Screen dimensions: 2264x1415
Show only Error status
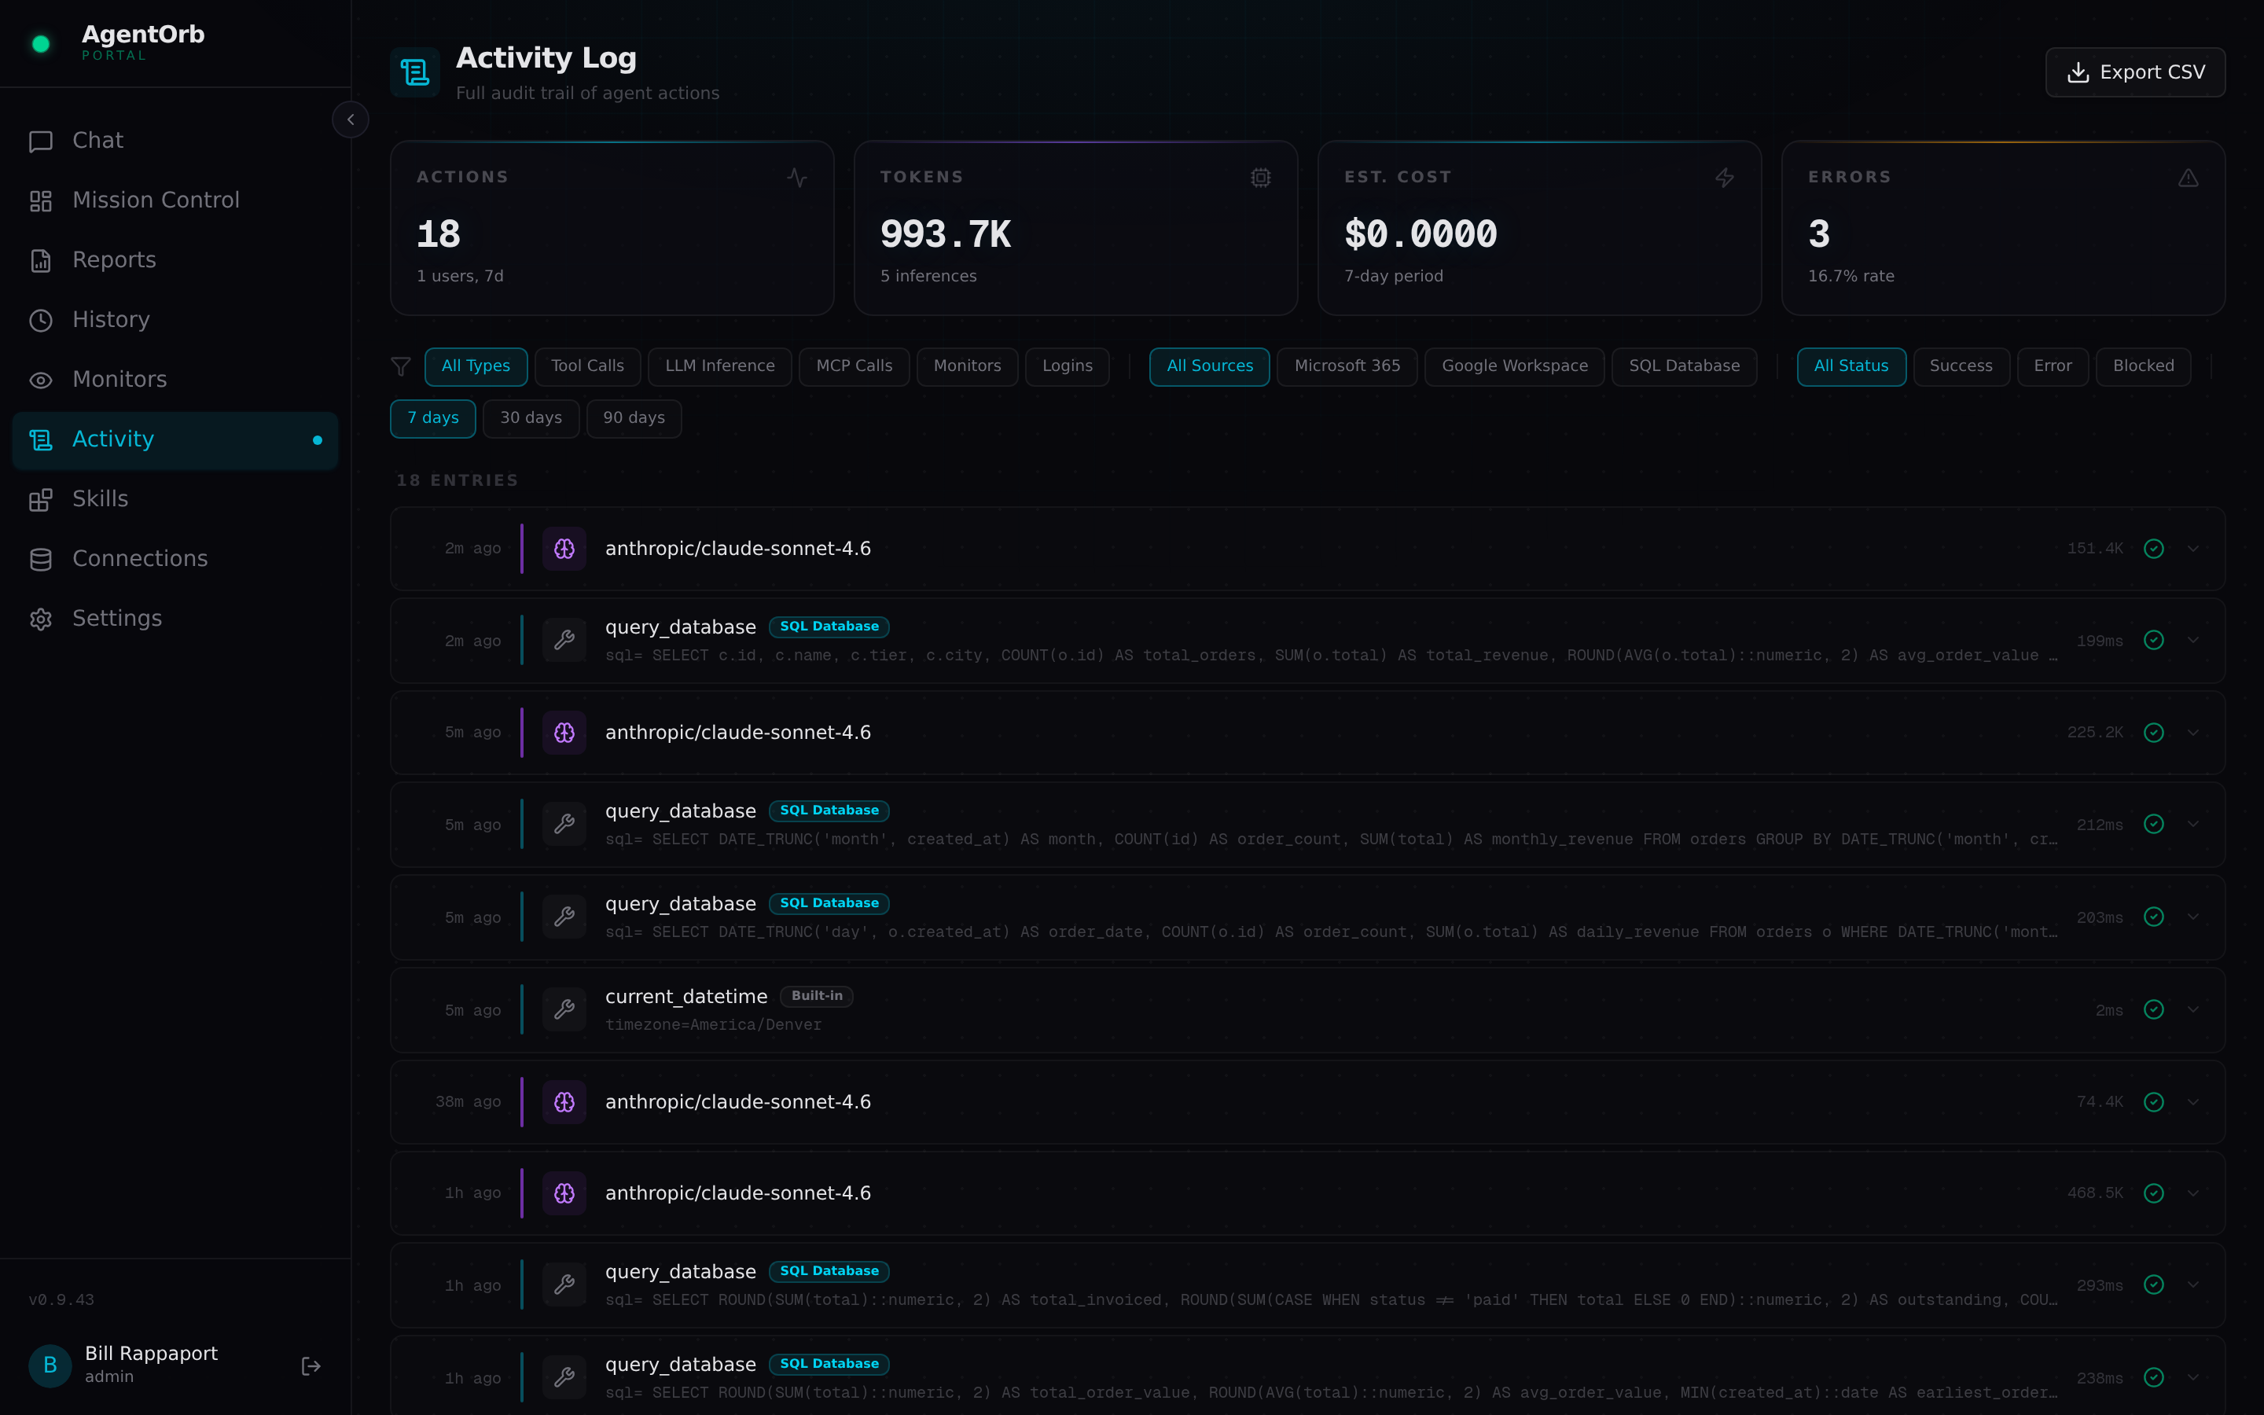(x=2053, y=366)
